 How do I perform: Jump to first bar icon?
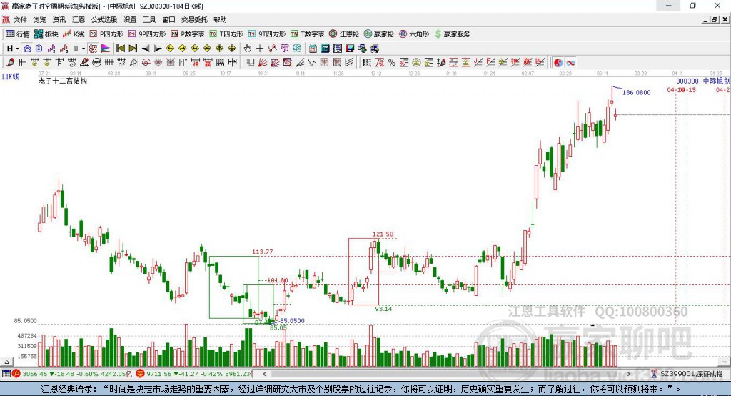(120, 49)
